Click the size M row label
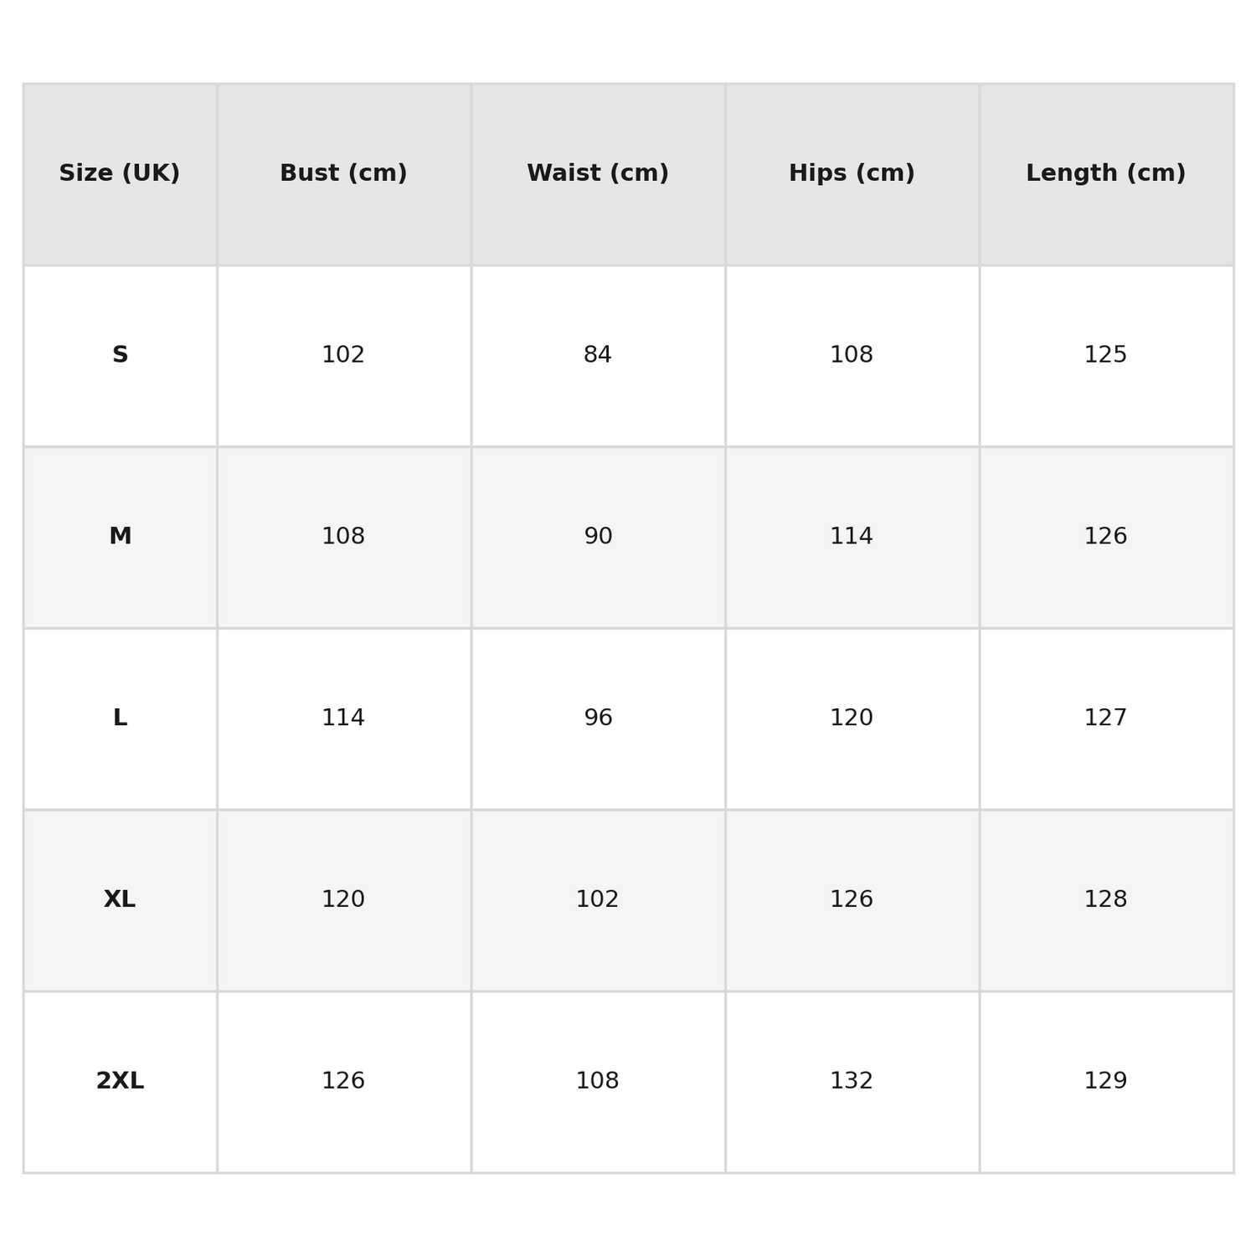Viewport: 1256px width, 1256px height. 120,537
